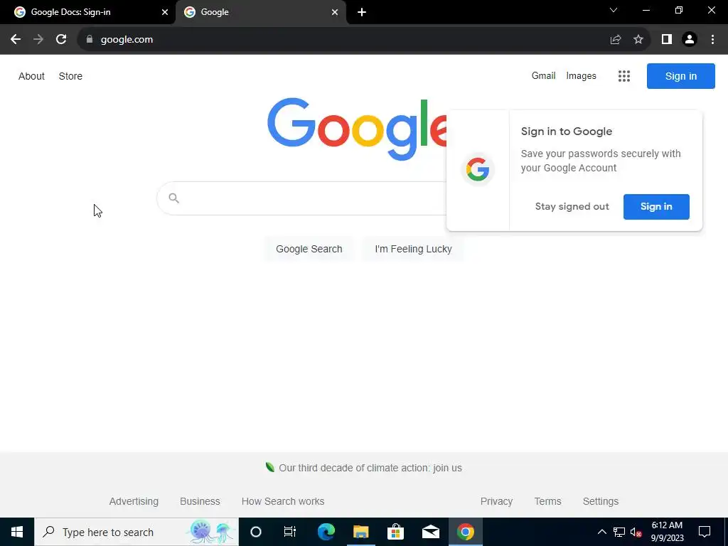The height and width of the screenshot is (546, 728).
Task: Close the Google tab
Action: [335, 12]
